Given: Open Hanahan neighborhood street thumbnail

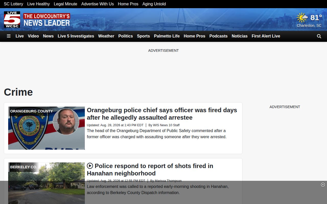Looking at the screenshot, I should [x=46, y=183].
